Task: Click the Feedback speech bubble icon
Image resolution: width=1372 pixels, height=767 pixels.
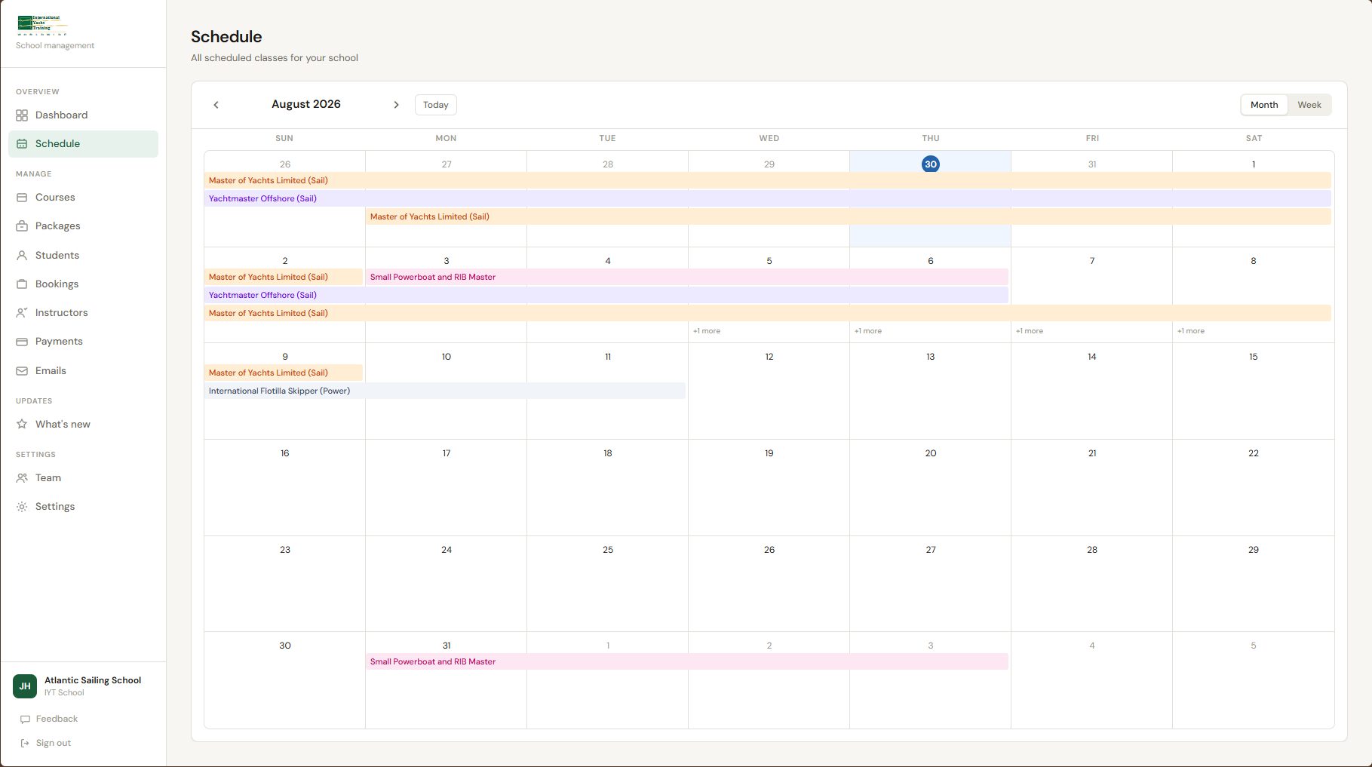Action: click(25, 719)
